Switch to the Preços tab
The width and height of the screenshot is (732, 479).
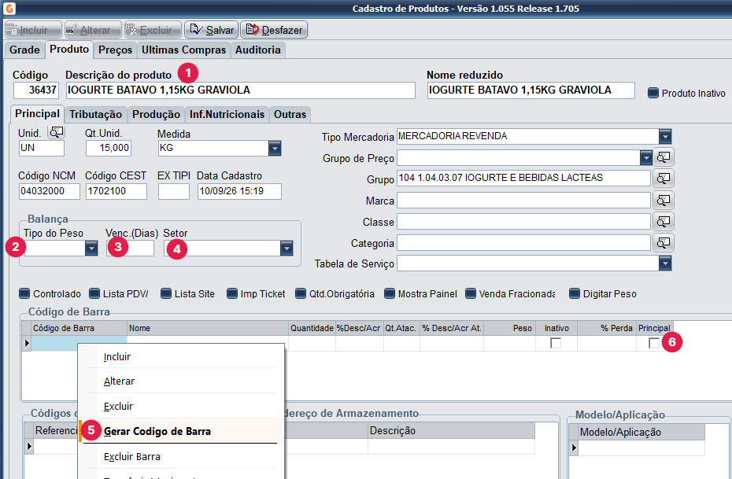[x=115, y=50]
